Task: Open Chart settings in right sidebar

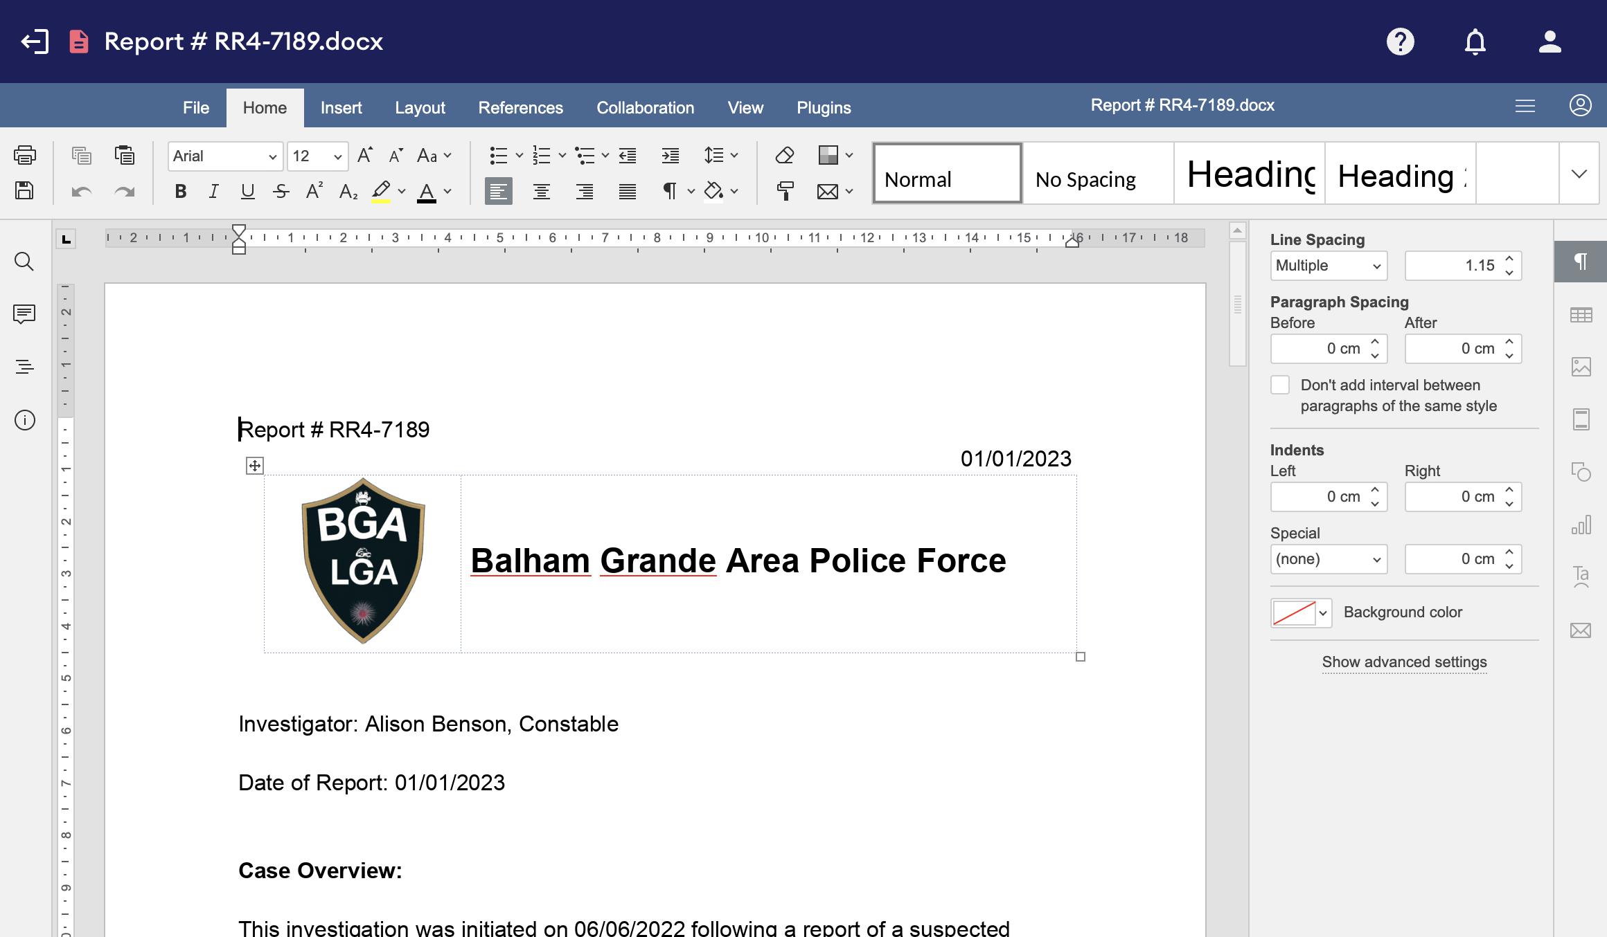Action: (1581, 525)
